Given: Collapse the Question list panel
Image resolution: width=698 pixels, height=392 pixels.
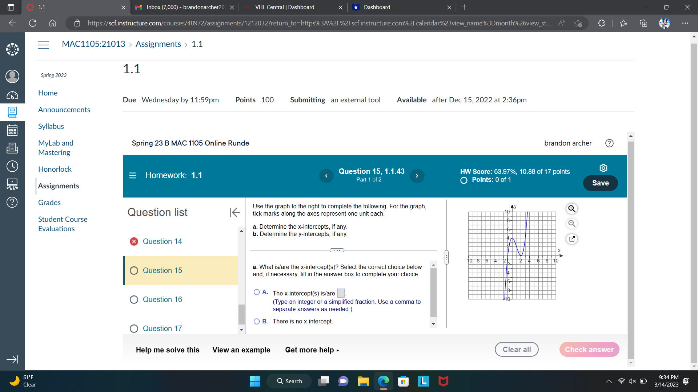Looking at the screenshot, I should coord(235,212).
